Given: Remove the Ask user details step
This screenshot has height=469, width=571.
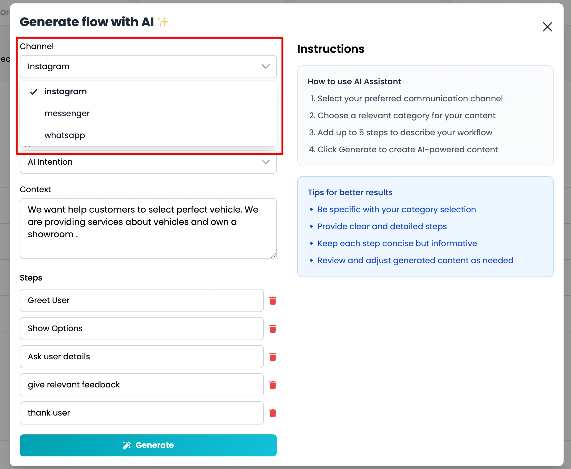Looking at the screenshot, I should (x=273, y=357).
